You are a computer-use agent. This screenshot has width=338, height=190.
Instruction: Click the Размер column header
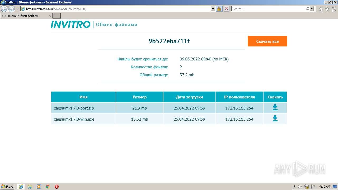point(139,97)
